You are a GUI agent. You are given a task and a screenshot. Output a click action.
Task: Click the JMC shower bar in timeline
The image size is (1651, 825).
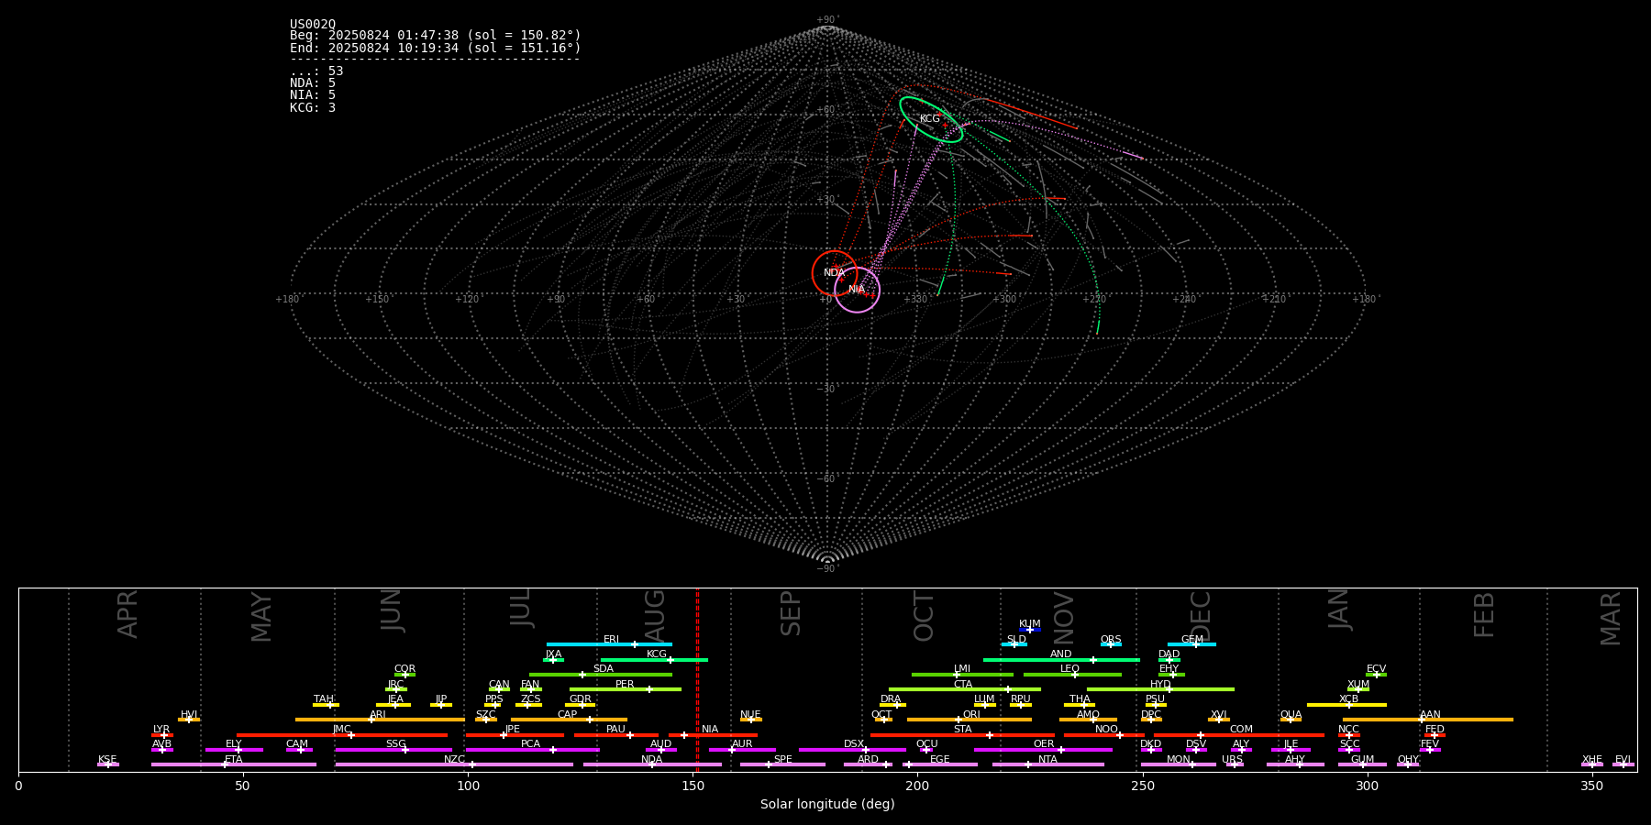pos(342,735)
